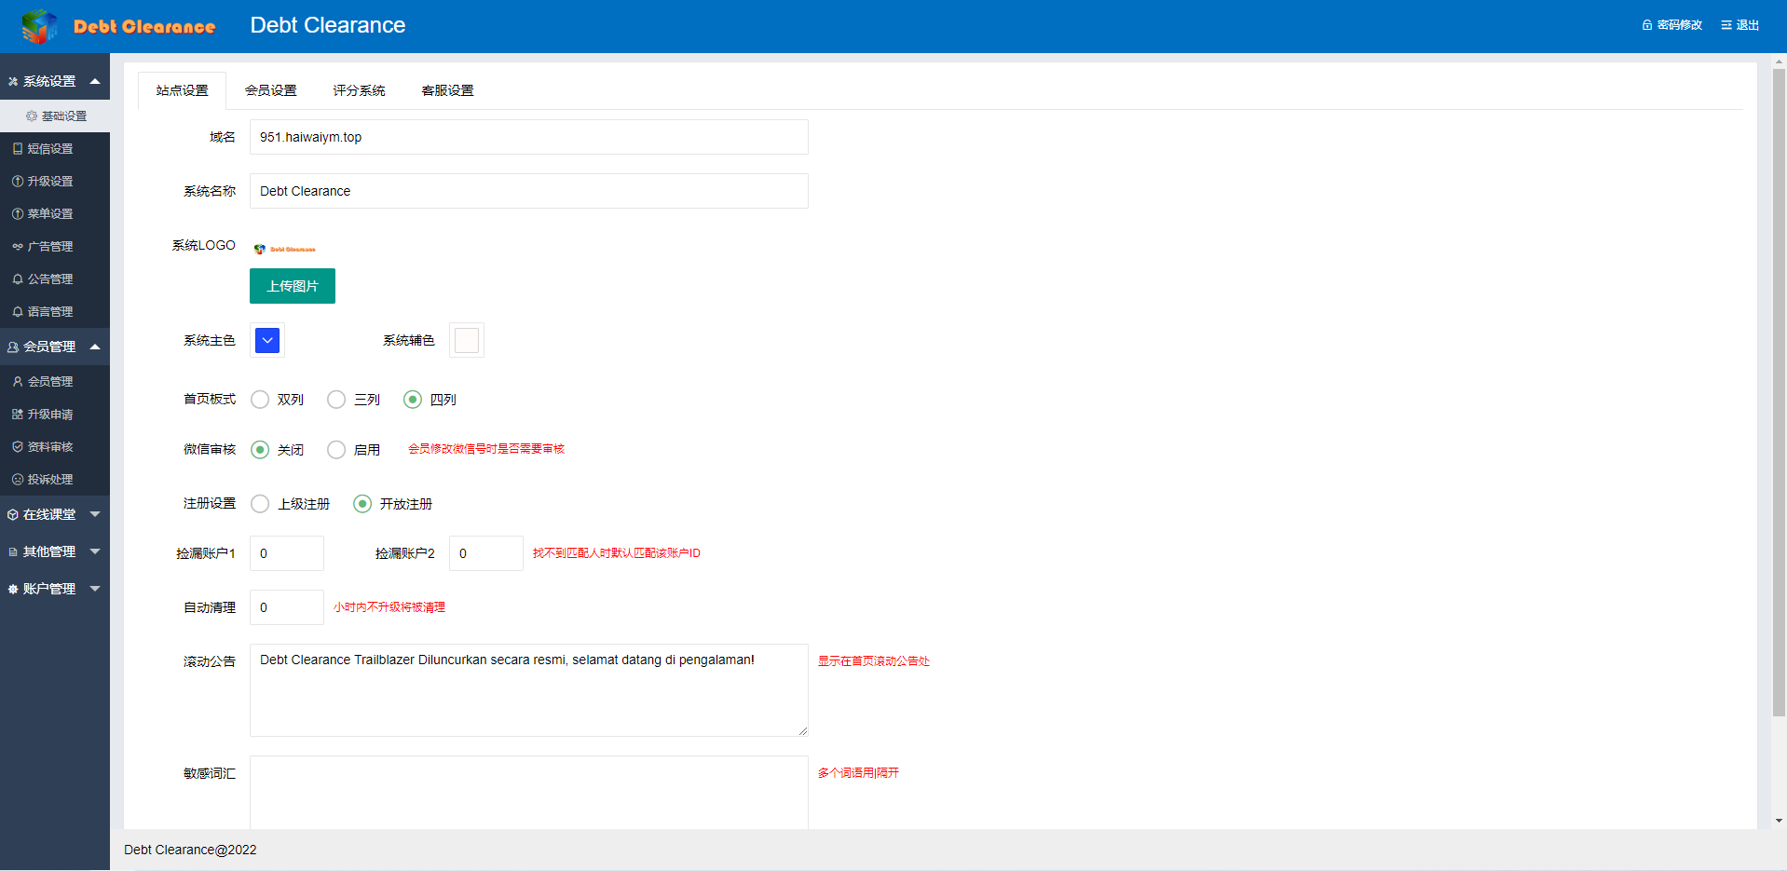Click the Debt Clearance cube logo
The width and height of the screenshot is (1787, 871).
coord(39,26)
